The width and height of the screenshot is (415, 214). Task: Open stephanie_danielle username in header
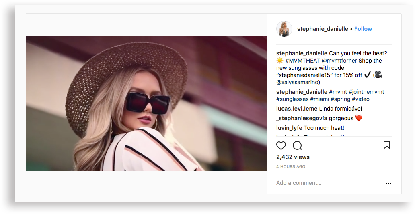[323, 29]
